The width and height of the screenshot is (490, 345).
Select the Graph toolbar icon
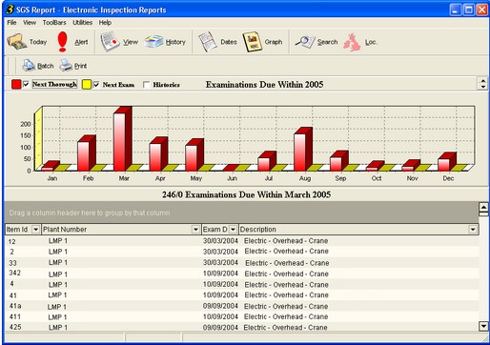tap(253, 42)
